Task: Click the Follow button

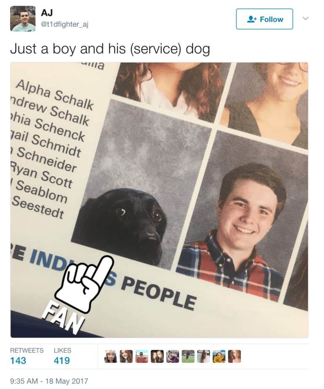Action: click(x=265, y=19)
